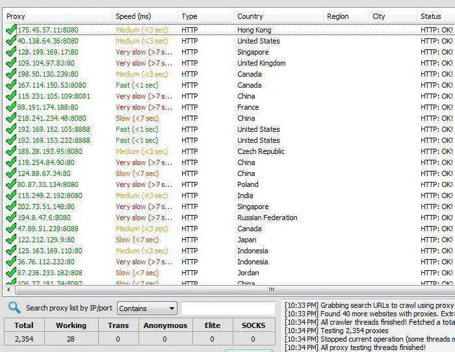Image resolution: width=455 pixels, height=352 pixels.
Task: Click green checkmark beside 124.88.67.34:80
Action: click(11, 173)
